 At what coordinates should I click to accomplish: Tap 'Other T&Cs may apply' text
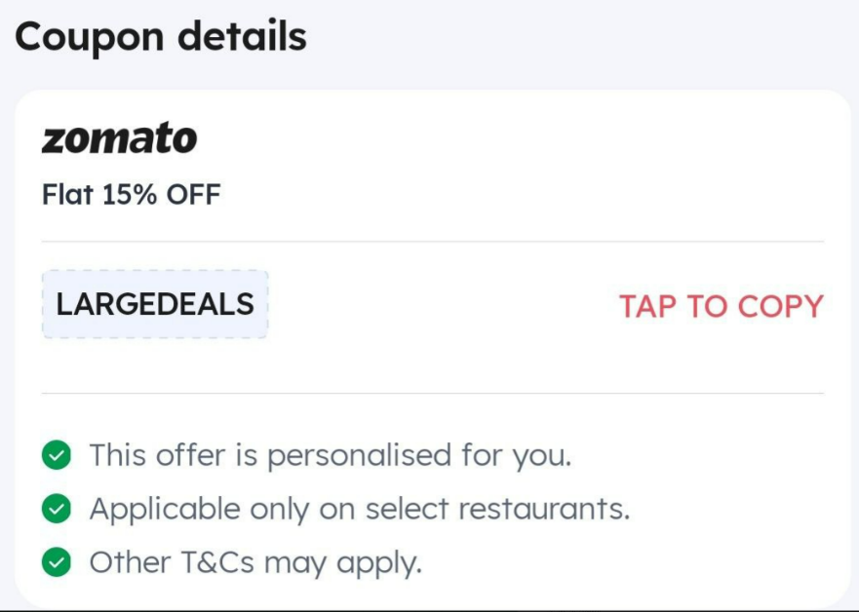(255, 562)
